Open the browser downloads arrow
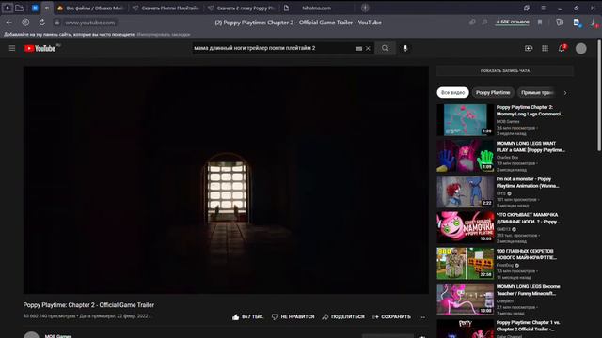602x338 pixels. point(594,23)
